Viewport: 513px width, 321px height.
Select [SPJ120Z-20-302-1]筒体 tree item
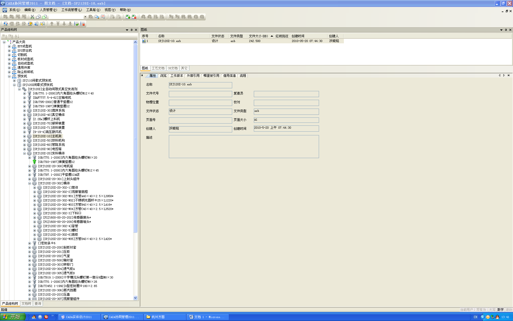coord(61,188)
